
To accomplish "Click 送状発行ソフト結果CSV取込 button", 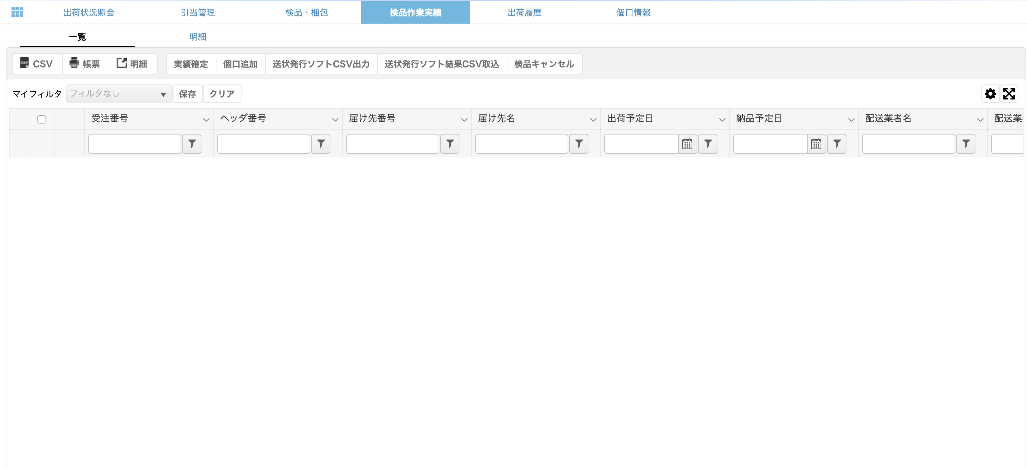I will pos(442,64).
